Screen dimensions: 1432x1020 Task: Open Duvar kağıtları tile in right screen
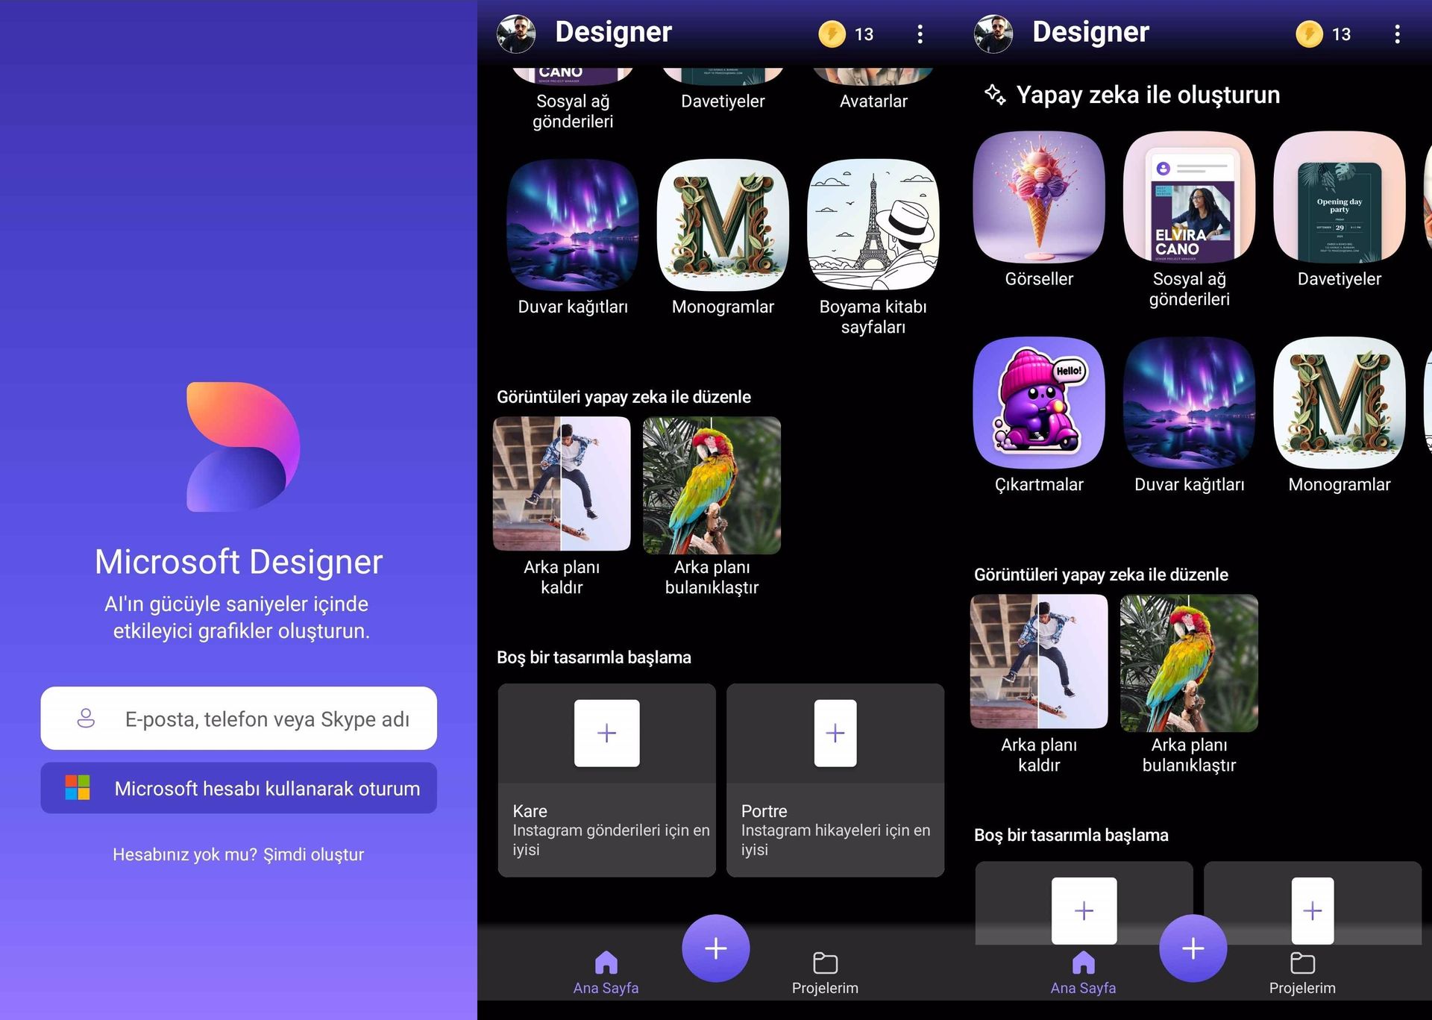(x=1190, y=403)
